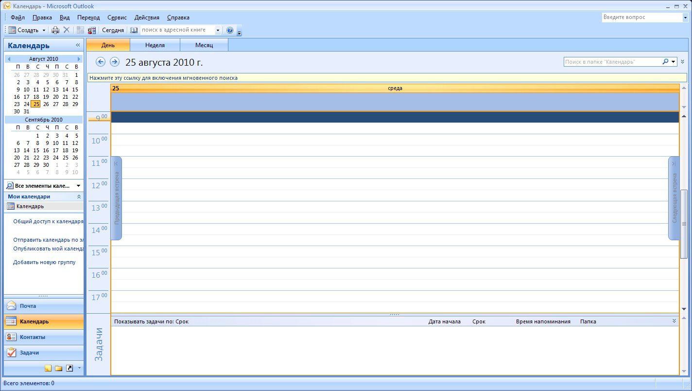The width and height of the screenshot is (692, 391).
Task: Click the calendar vertical scrollbar thumb
Action: coord(684,224)
